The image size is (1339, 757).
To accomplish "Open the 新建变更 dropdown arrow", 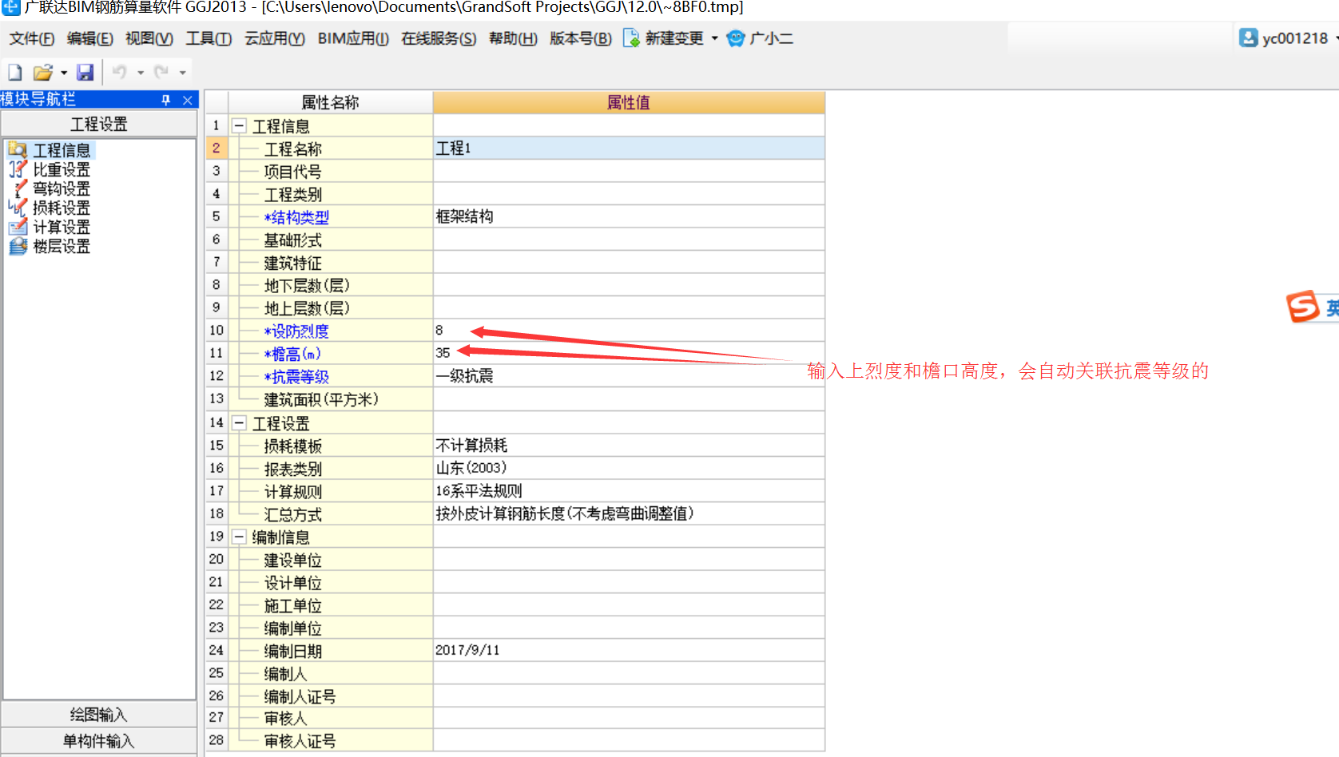I will pos(714,38).
